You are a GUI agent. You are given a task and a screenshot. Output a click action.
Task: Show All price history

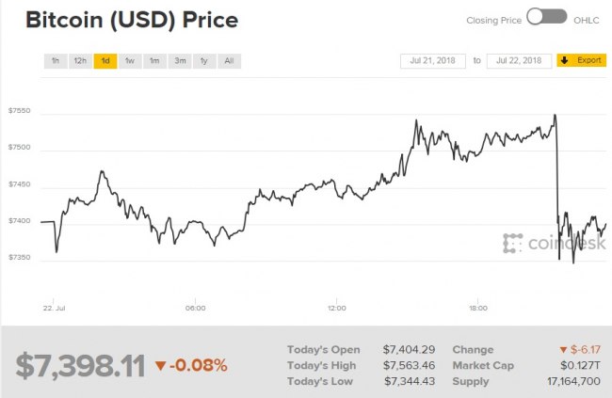229,61
